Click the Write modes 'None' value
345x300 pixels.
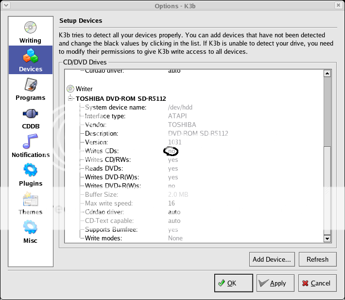pyautogui.click(x=175, y=238)
